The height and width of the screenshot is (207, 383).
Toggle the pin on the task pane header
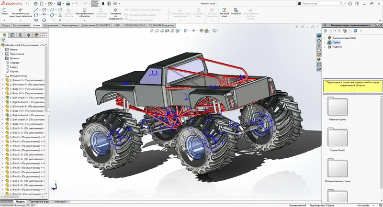381,25
